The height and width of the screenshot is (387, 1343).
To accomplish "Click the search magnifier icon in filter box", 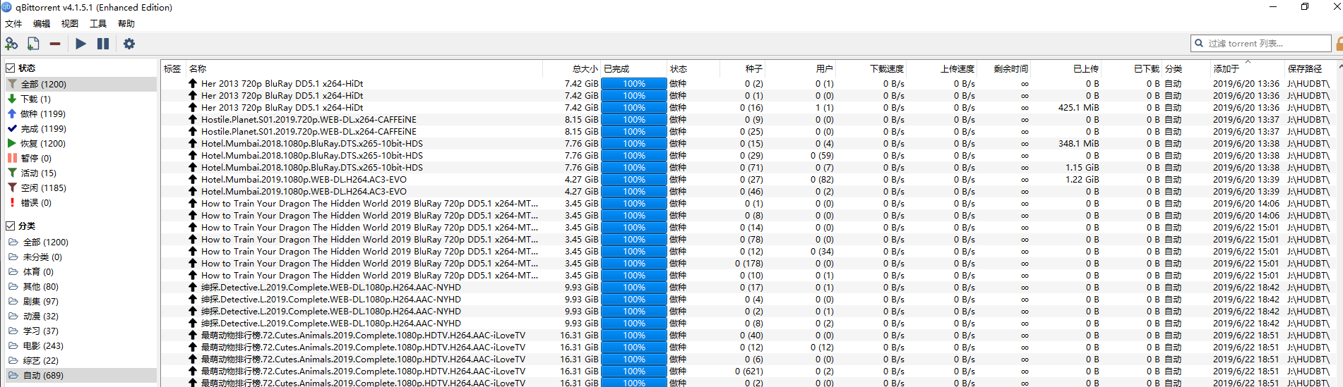I will [x=1199, y=44].
